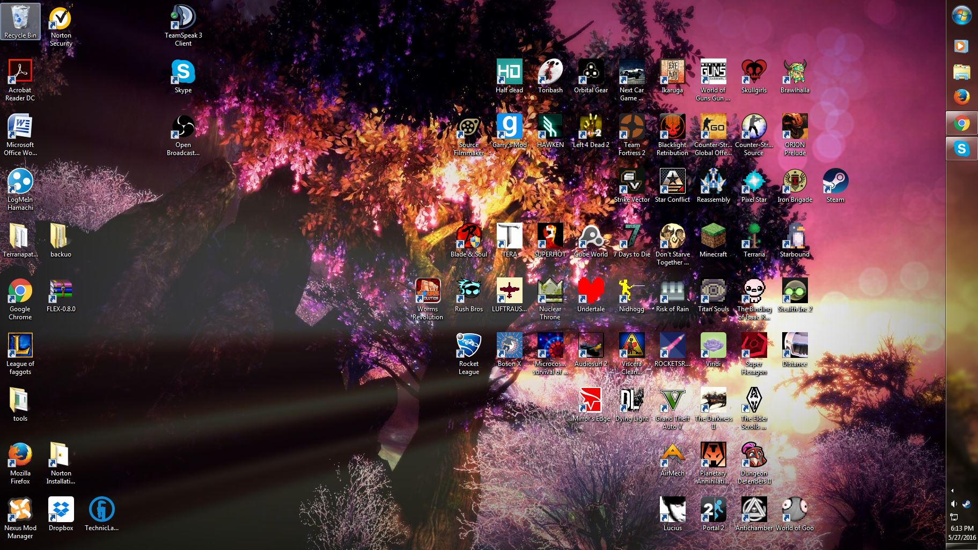Select the HAWKEN game icon
This screenshot has height=550, width=978.
point(550,131)
